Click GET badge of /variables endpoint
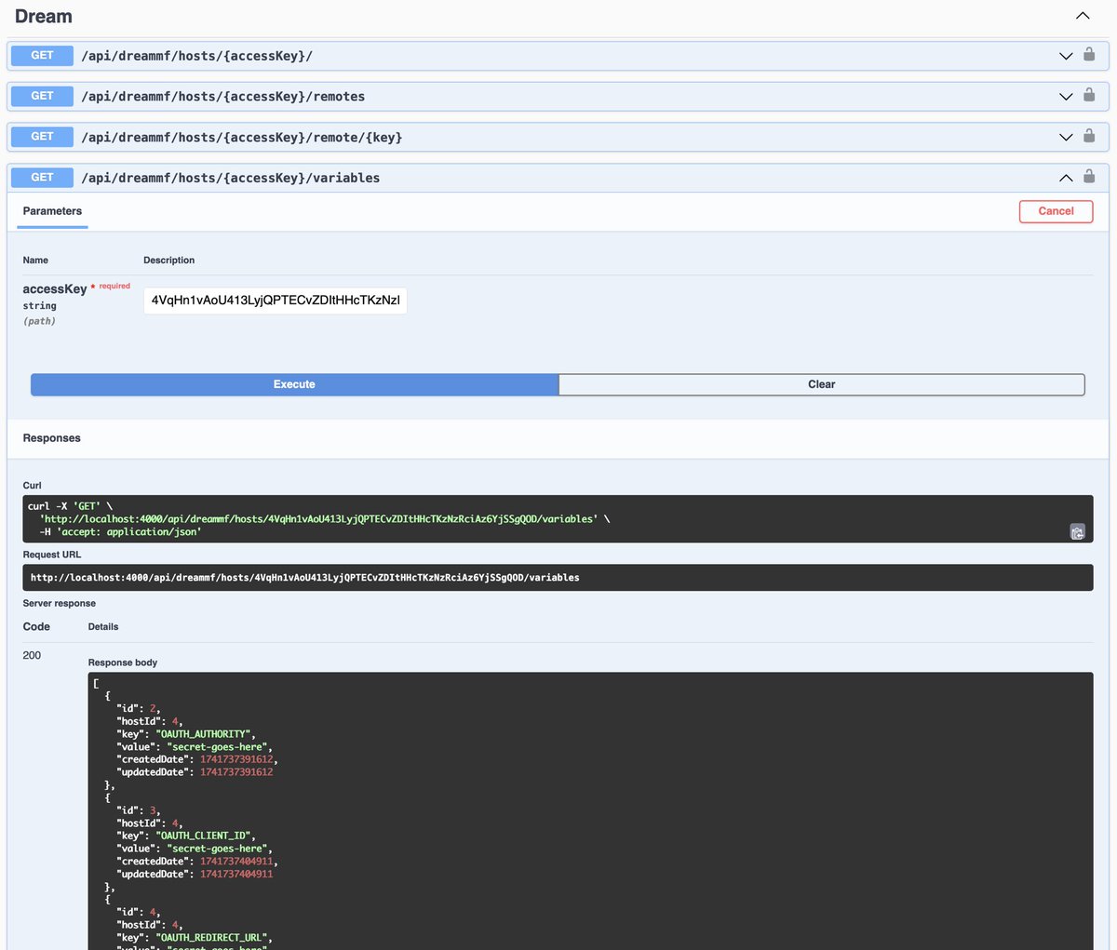The height and width of the screenshot is (950, 1117). point(42,178)
